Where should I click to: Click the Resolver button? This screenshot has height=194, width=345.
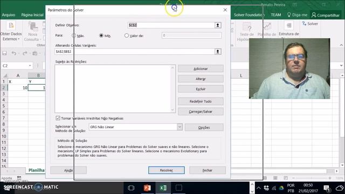[x=167, y=170]
